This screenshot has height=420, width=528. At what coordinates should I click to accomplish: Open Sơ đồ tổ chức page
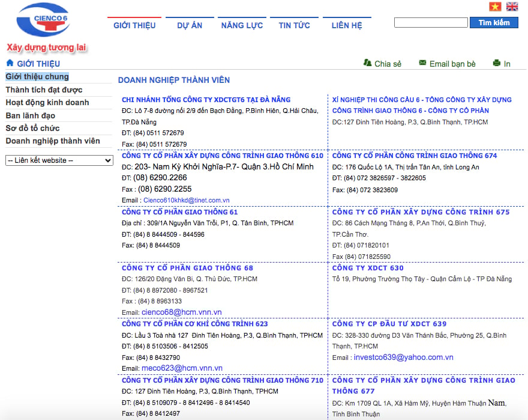(32, 128)
